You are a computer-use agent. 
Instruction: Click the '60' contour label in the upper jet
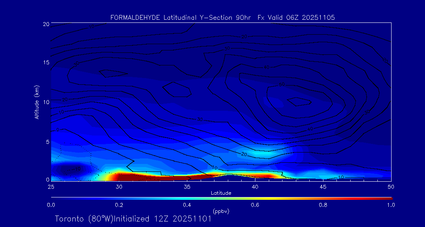pos(282,85)
